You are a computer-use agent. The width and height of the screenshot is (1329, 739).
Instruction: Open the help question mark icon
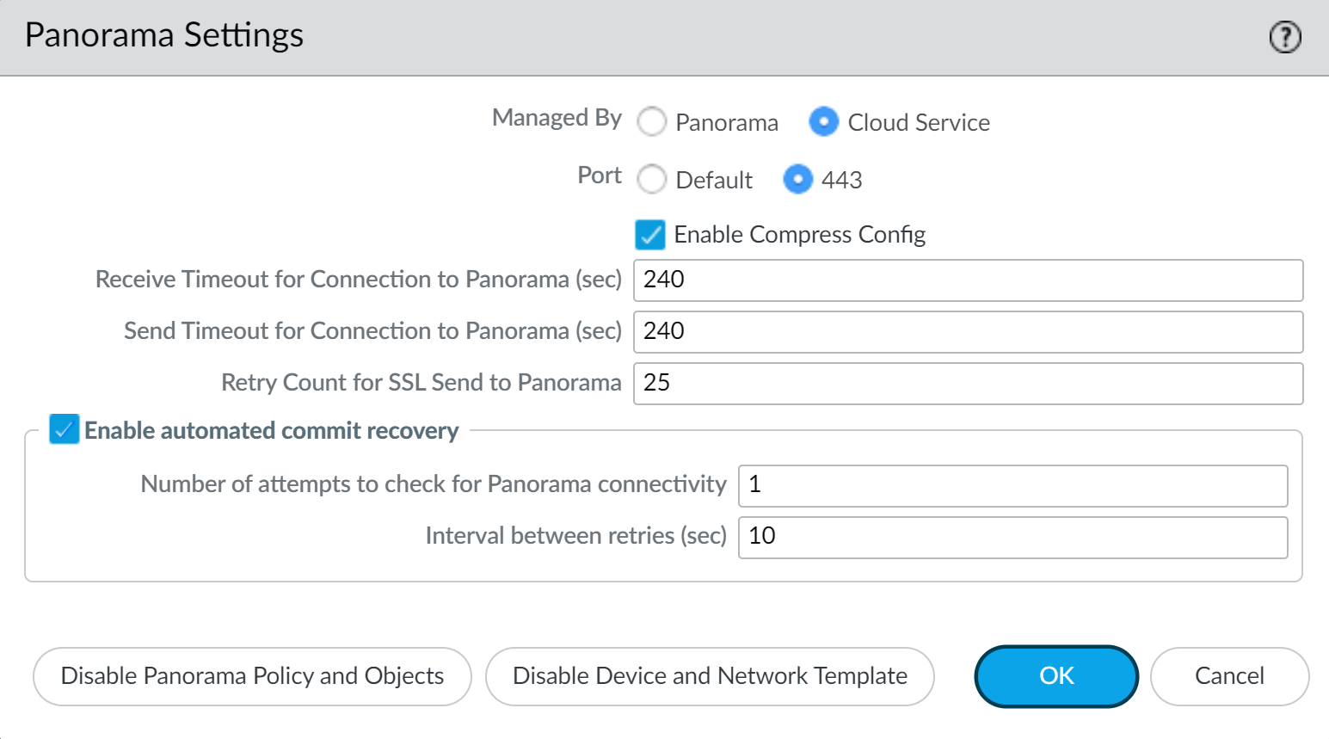click(x=1285, y=37)
